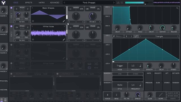The height and width of the screenshot is (102, 181).
Task: Click the OSC 1 wavetable position slider
Action: 67,14
